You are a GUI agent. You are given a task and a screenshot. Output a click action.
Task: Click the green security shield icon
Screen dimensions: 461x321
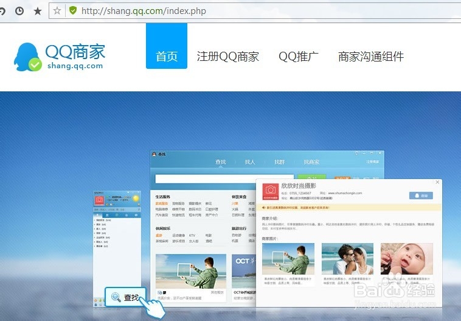tap(72, 10)
